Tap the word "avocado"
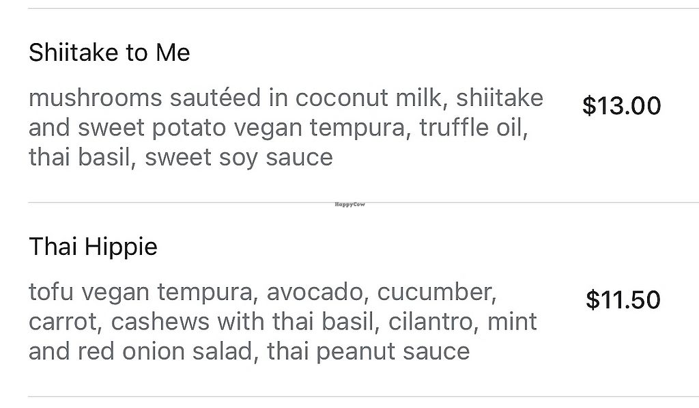The image size is (699, 408). click(315, 293)
